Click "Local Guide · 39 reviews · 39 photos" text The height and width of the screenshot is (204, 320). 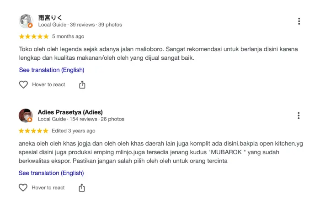click(80, 25)
